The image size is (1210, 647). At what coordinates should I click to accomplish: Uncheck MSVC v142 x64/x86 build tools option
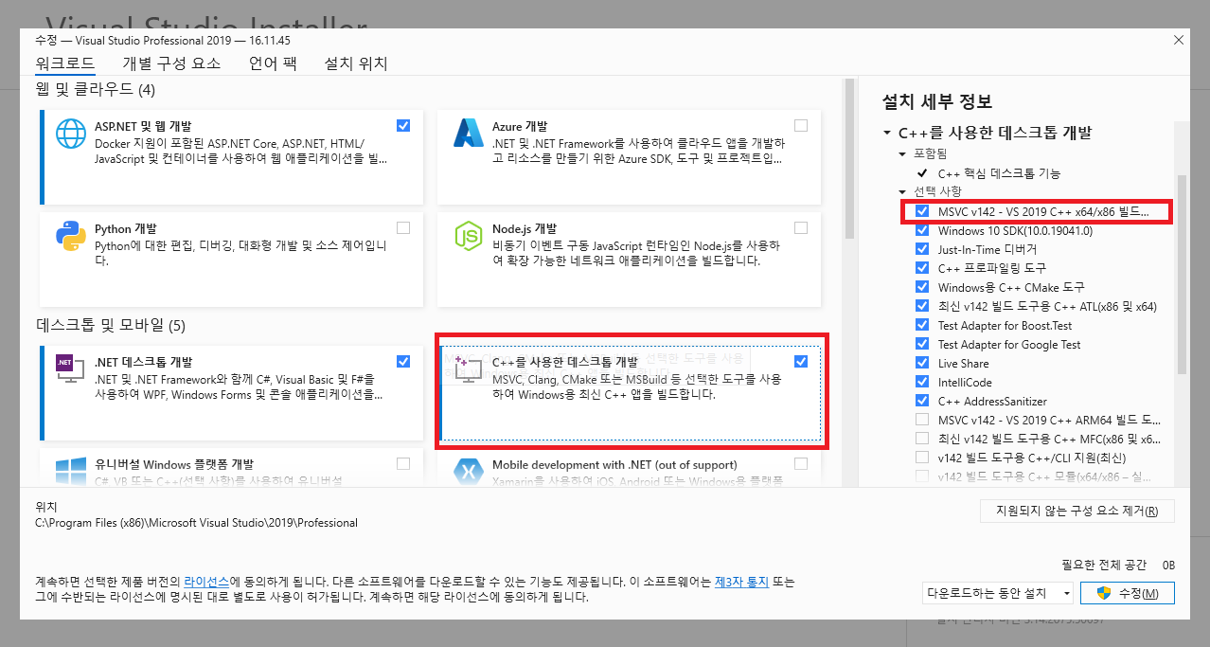pos(922,211)
